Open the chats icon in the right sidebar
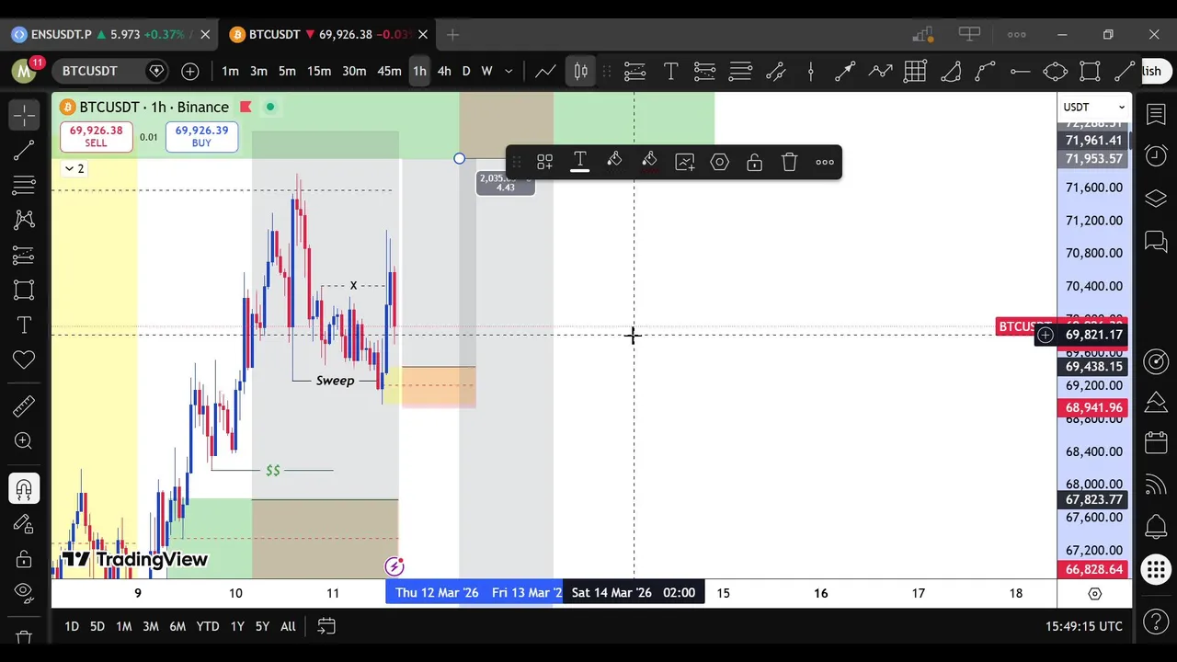Screen dimensions: 1177x662 [x=1156, y=241]
